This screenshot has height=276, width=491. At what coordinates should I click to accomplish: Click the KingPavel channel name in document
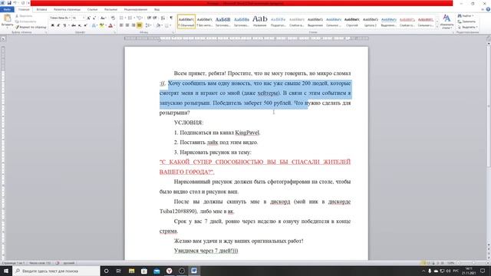pyautogui.click(x=247, y=133)
